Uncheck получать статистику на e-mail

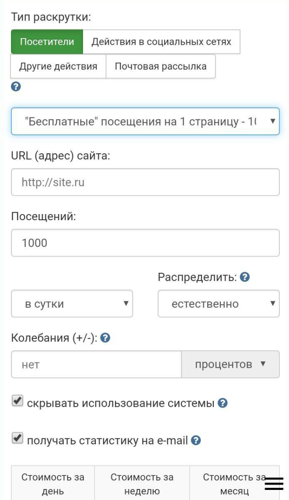17,439
